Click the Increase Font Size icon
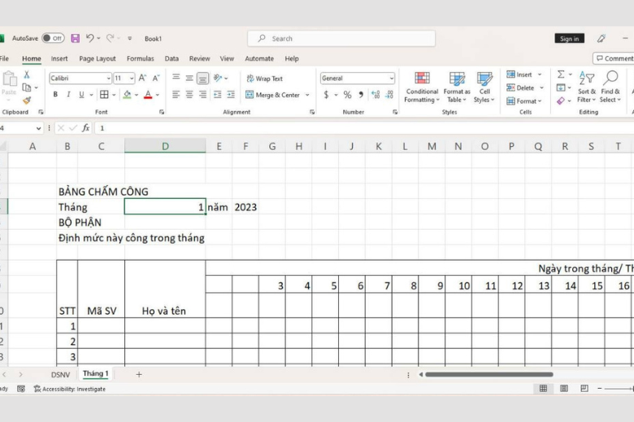The height and width of the screenshot is (422, 634). 142,78
